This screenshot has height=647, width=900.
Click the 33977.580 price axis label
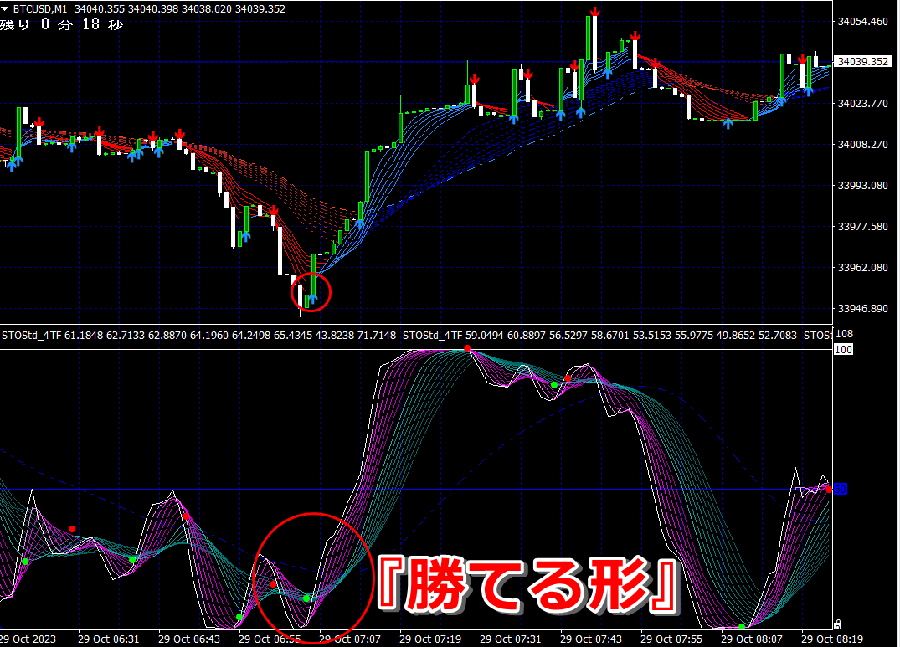[x=862, y=226]
